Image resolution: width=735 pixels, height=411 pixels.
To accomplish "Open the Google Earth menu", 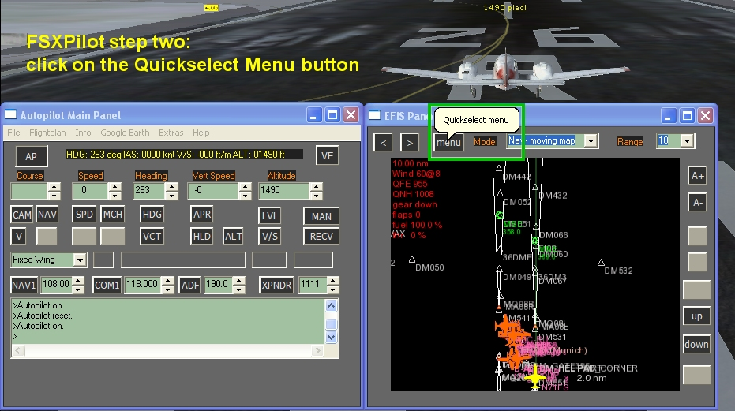I will point(125,133).
